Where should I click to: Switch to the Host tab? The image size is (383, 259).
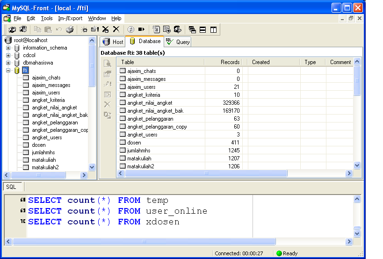pos(113,42)
